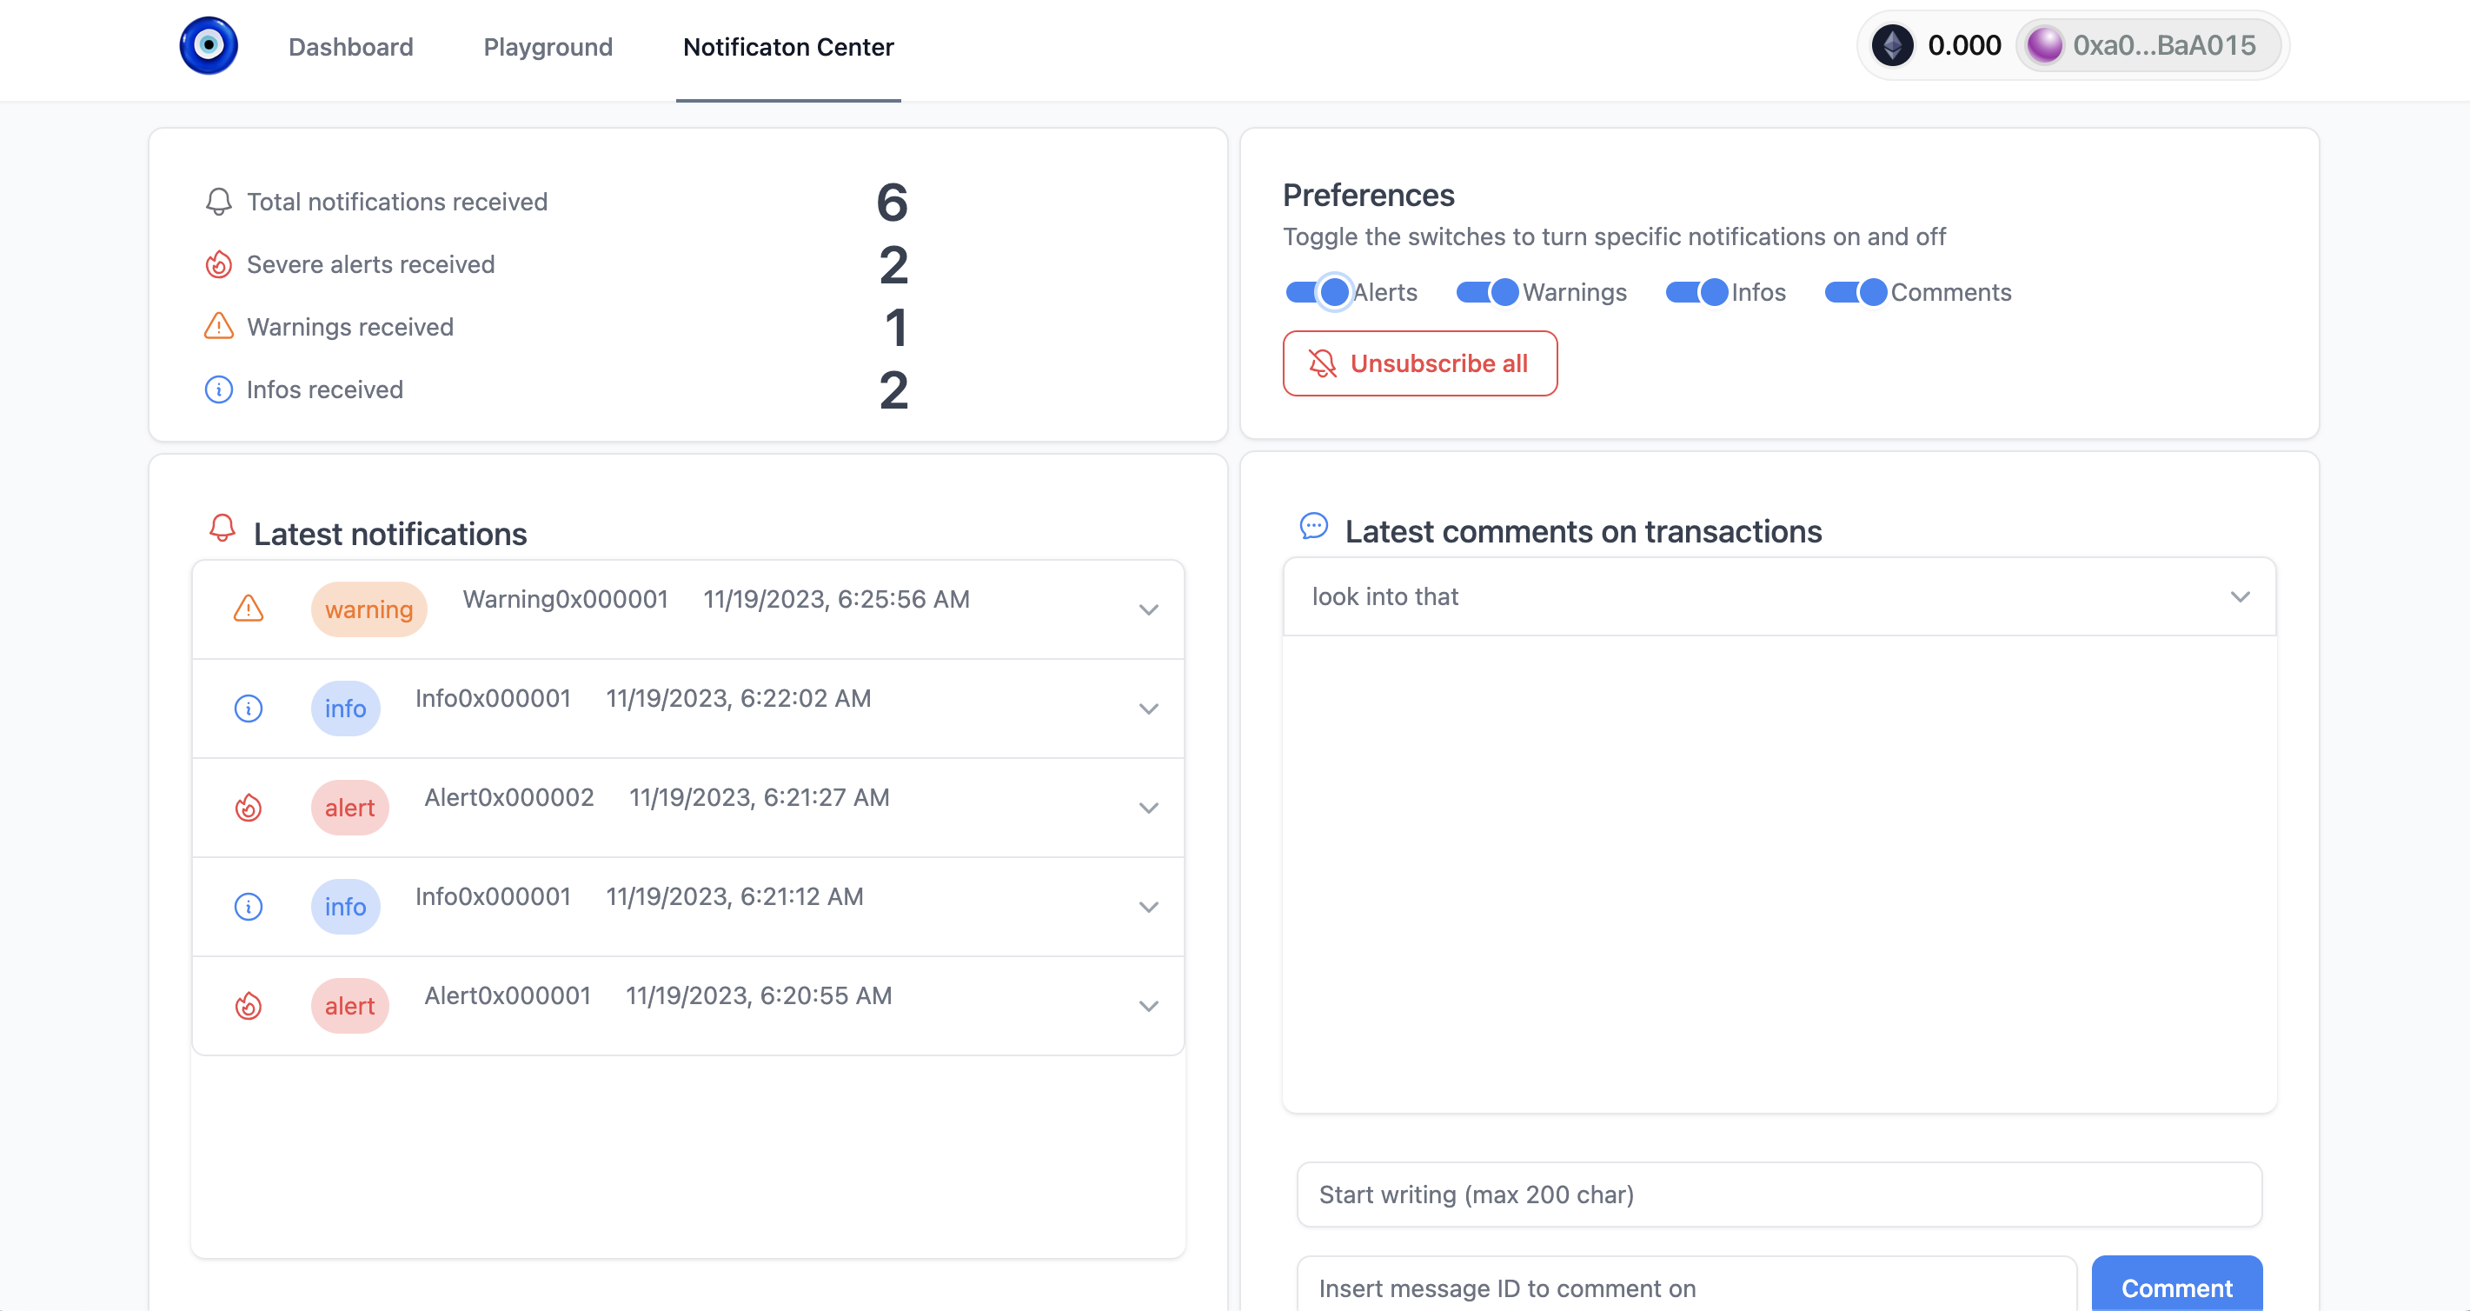Image resolution: width=2470 pixels, height=1311 pixels.
Task: Click the Warning0x000001 notification title
Action: [565, 598]
